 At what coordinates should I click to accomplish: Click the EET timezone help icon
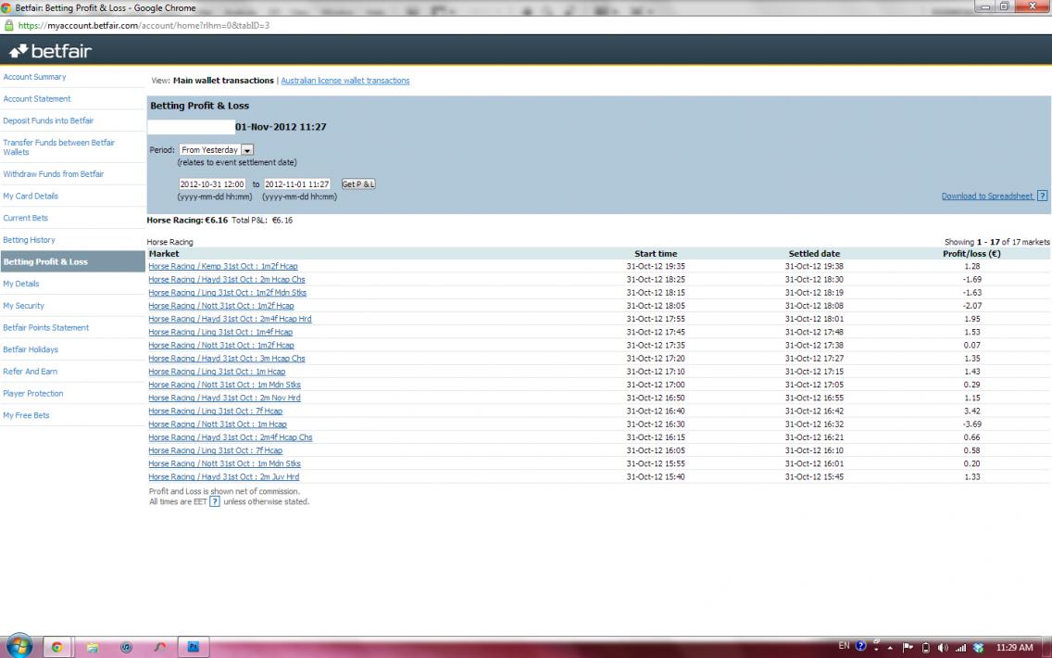coord(215,501)
